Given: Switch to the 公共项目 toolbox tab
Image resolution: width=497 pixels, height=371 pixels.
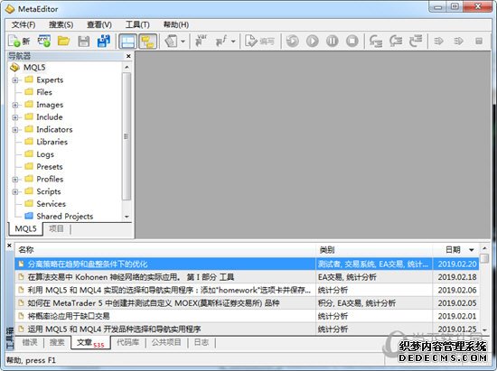Looking at the screenshot, I should coord(166,342).
